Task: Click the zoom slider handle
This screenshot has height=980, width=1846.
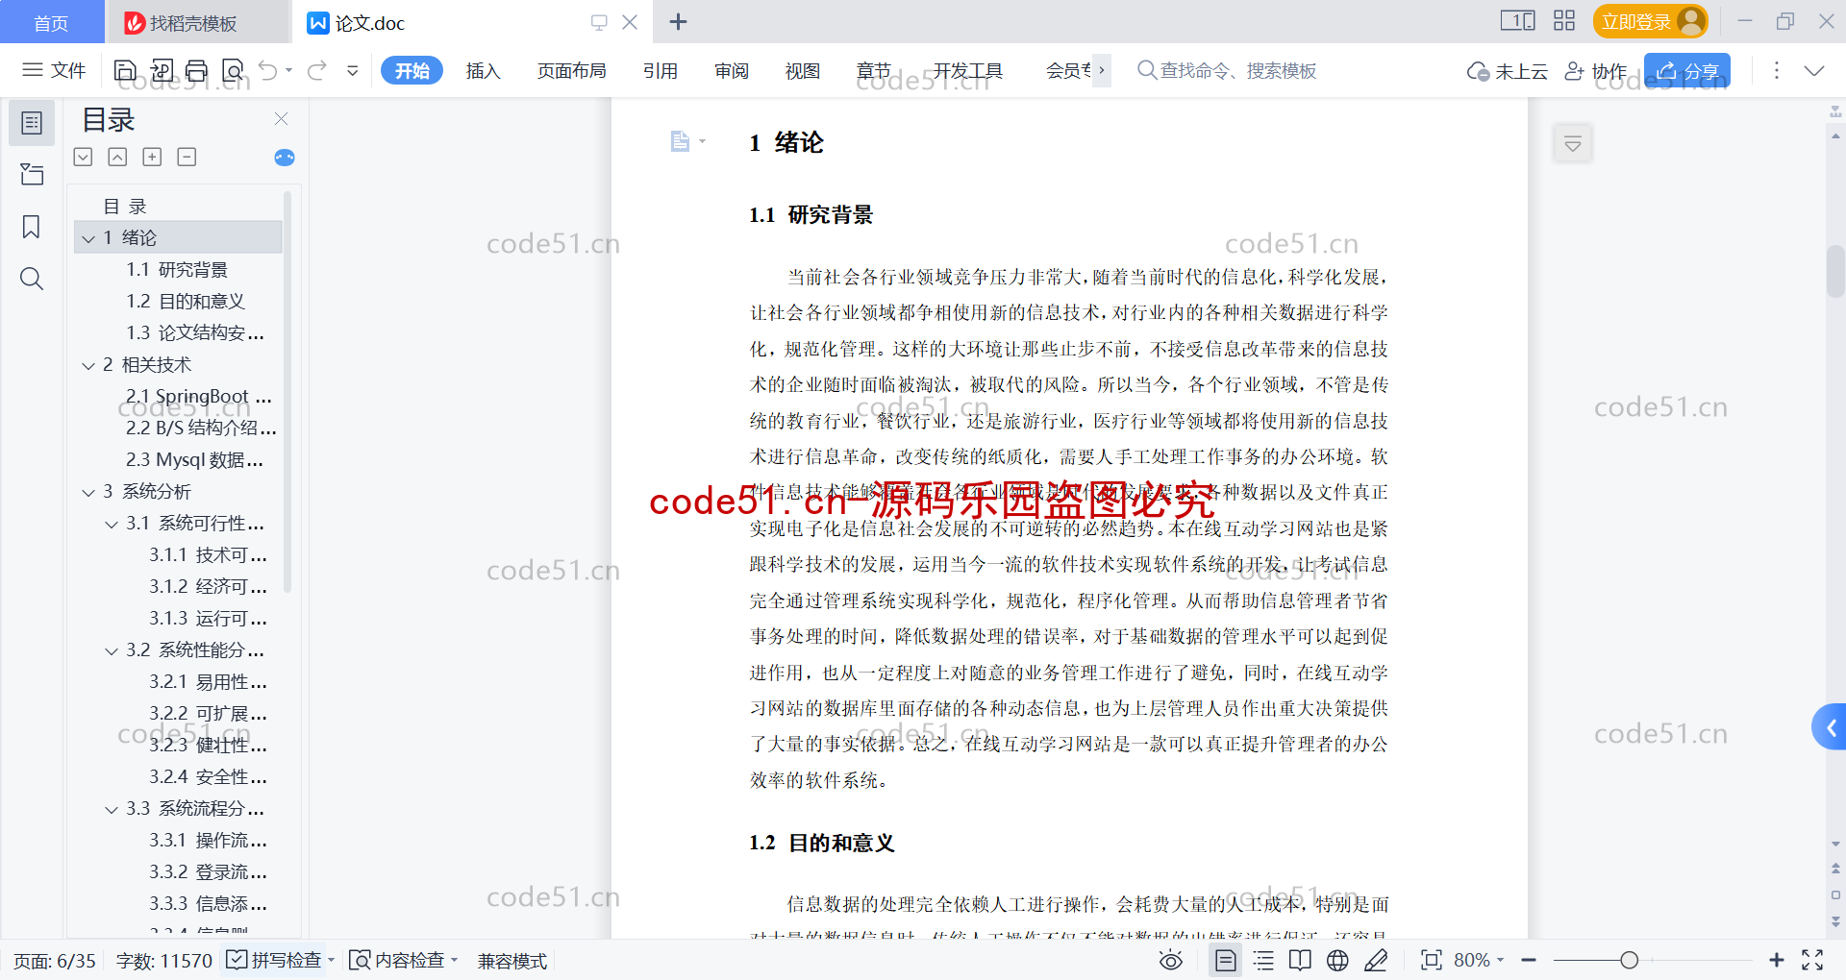Action: pyautogui.click(x=1629, y=960)
